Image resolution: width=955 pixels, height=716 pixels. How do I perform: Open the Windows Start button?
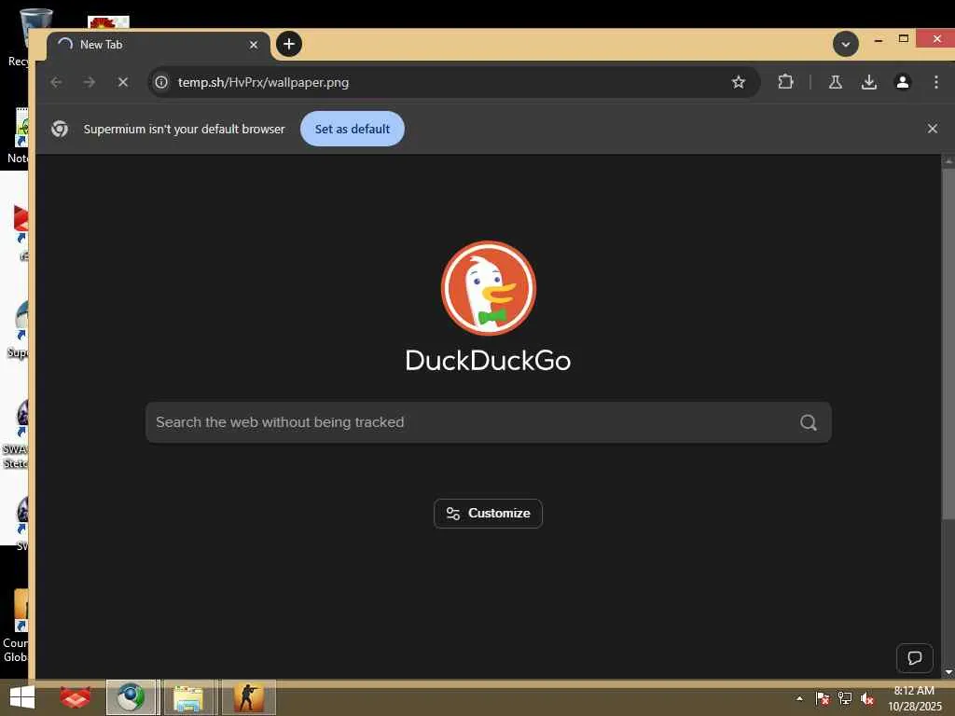[x=22, y=697]
